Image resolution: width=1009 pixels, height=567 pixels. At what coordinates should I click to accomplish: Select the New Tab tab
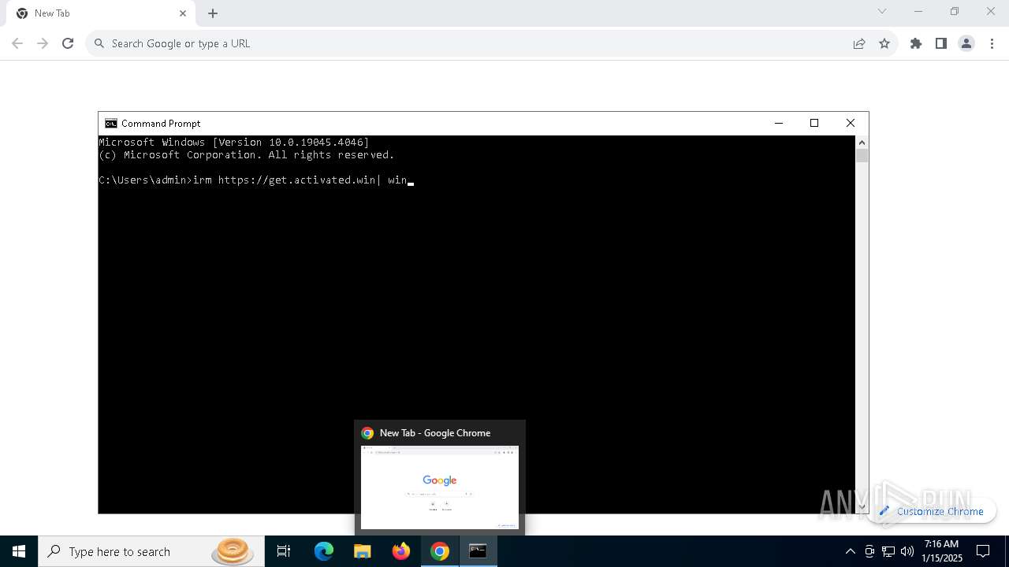99,13
